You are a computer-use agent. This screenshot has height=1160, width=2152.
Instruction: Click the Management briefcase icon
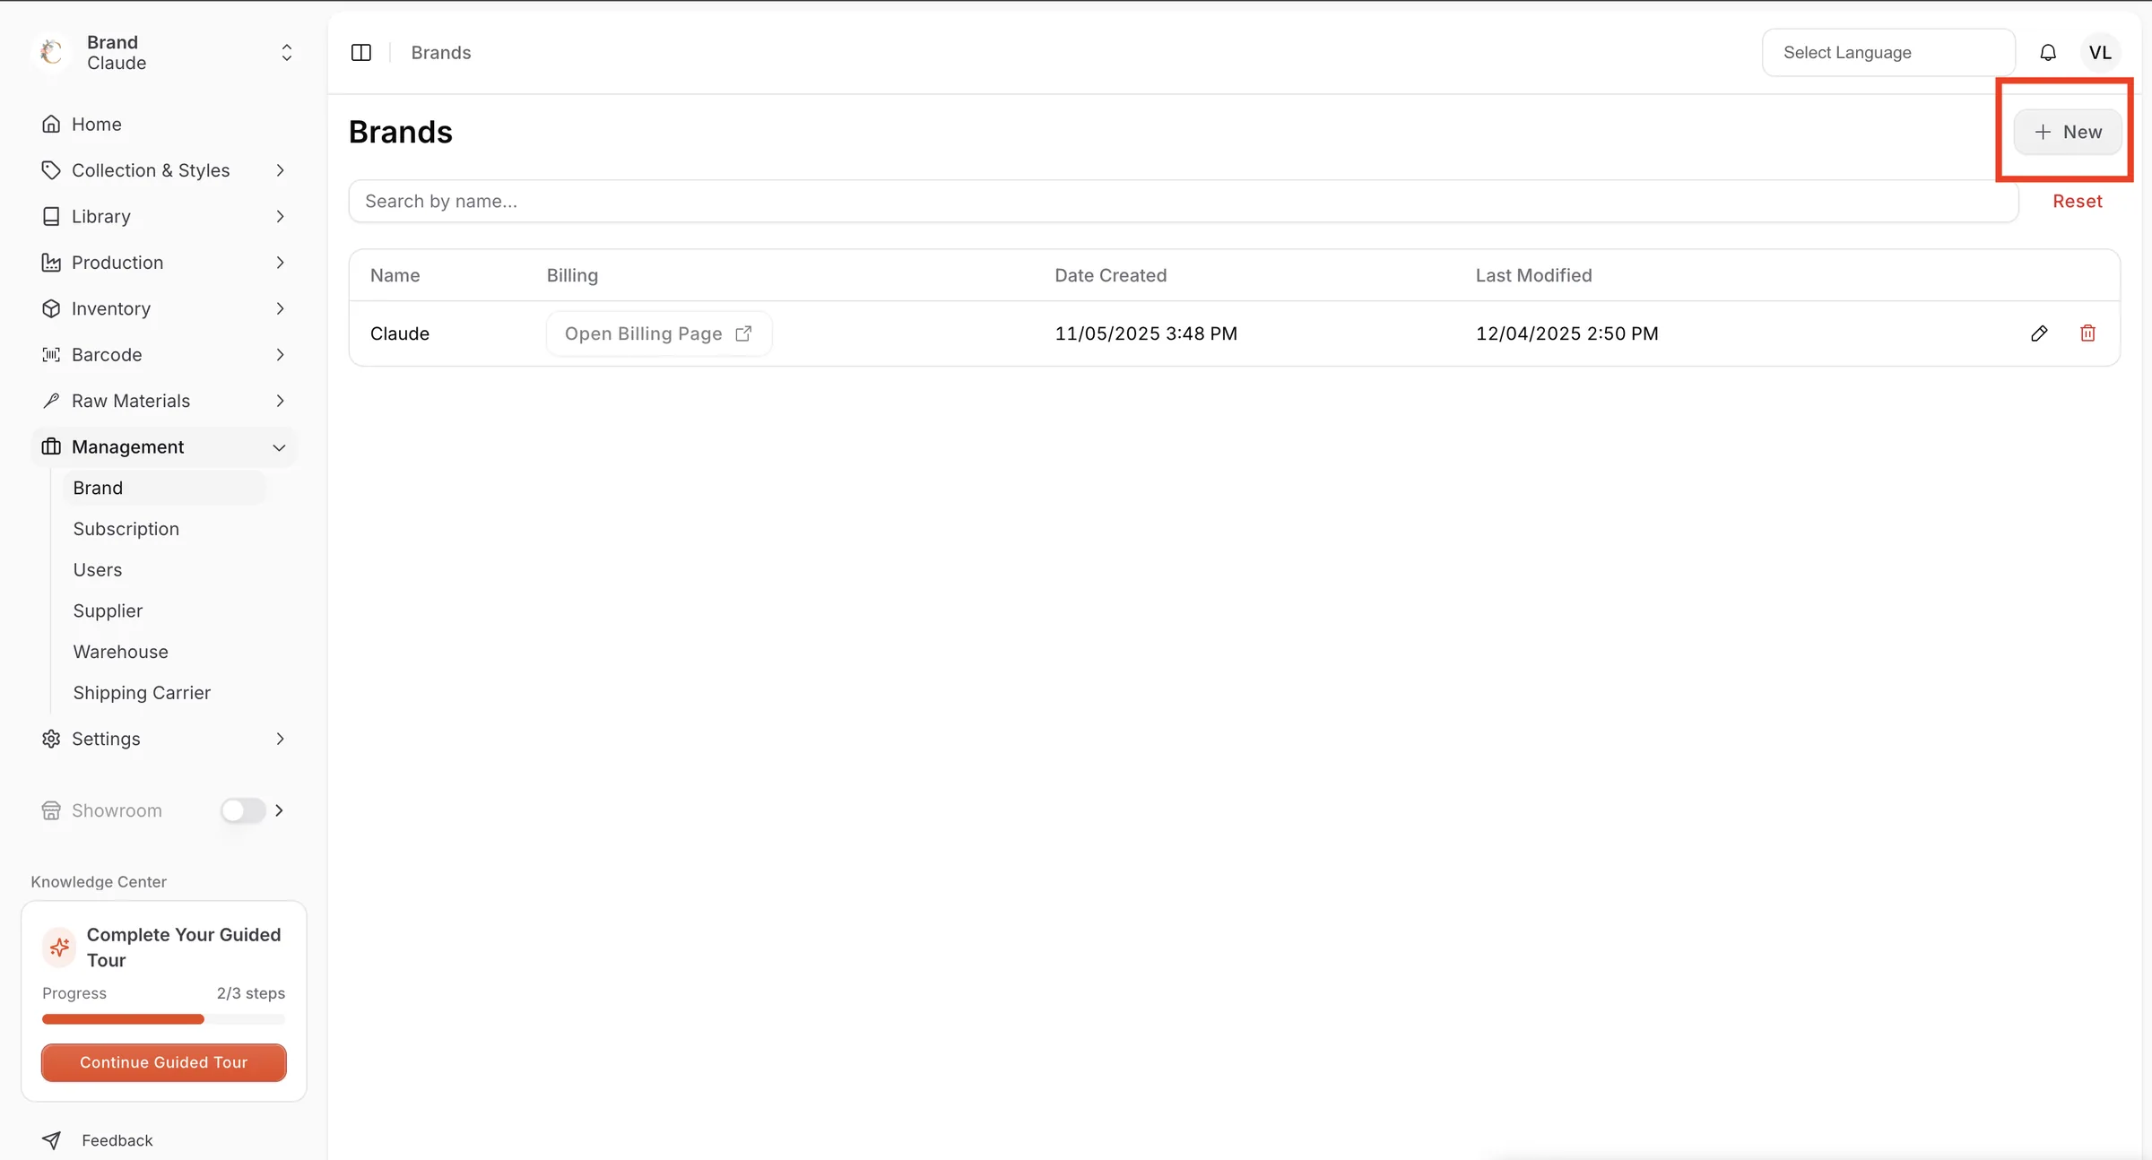51,446
